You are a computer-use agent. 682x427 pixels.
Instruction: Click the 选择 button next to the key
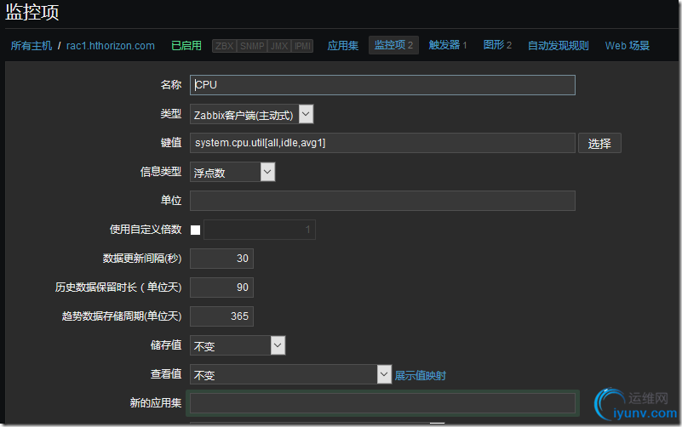point(599,143)
